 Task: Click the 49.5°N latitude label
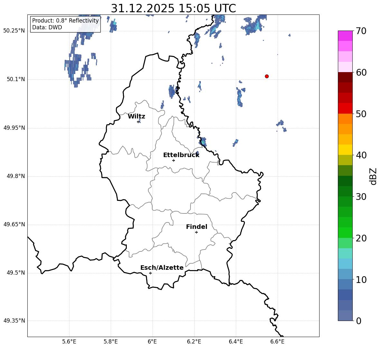tap(16, 273)
